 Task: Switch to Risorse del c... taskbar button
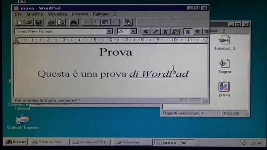pyautogui.click(x=49, y=142)
